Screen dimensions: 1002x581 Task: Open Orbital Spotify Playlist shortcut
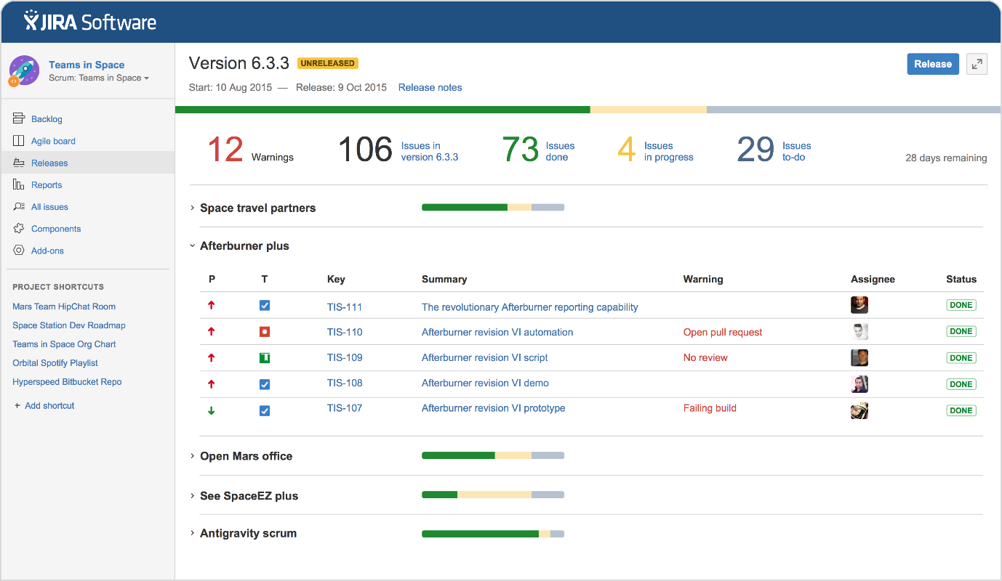point(55,362)
